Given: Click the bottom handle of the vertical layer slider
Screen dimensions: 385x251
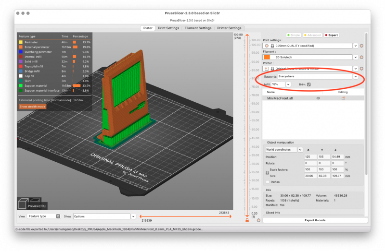Looking at the screenshot, I should [247, 215].
